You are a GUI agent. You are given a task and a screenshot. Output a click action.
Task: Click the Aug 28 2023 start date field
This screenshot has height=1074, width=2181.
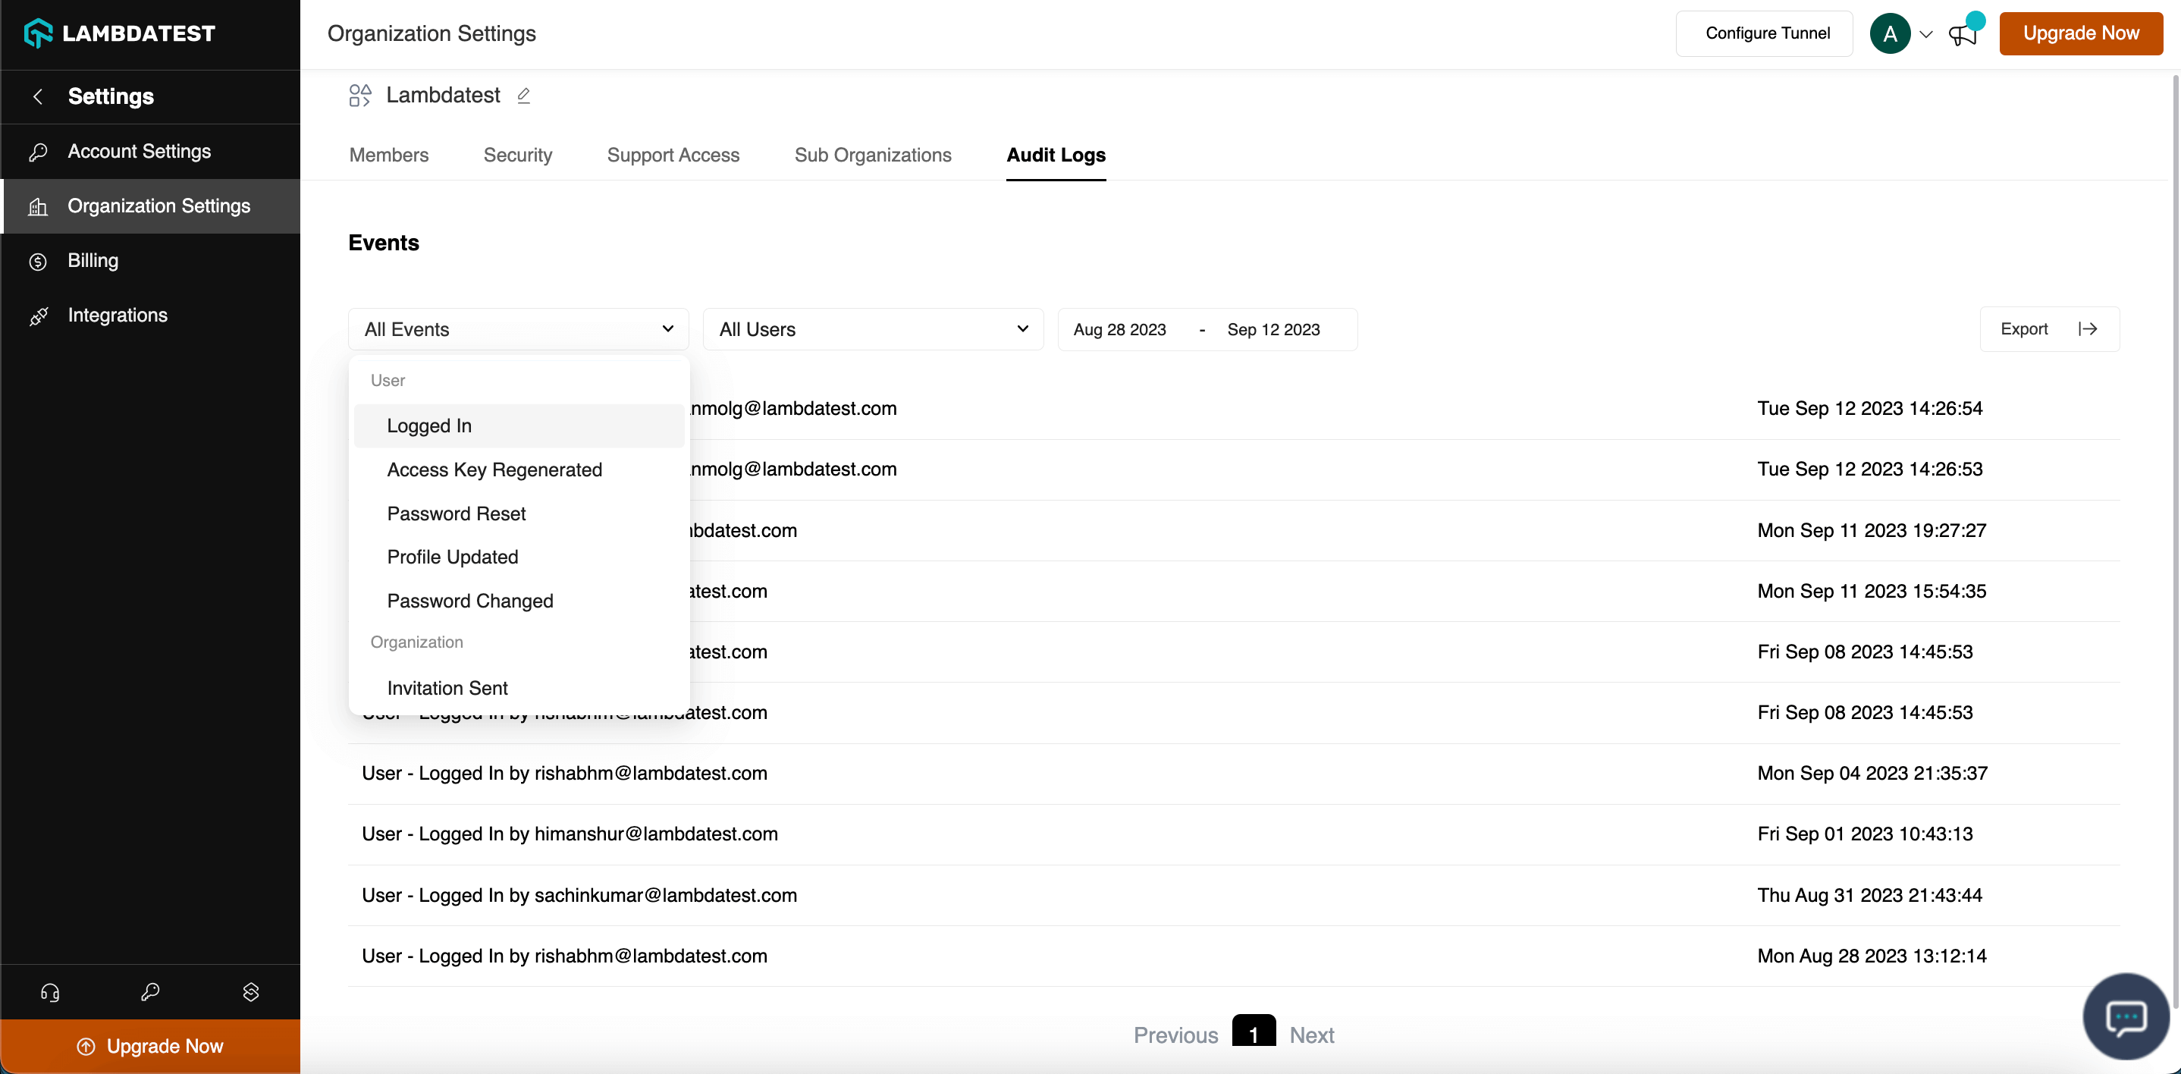coord(1119,329)
